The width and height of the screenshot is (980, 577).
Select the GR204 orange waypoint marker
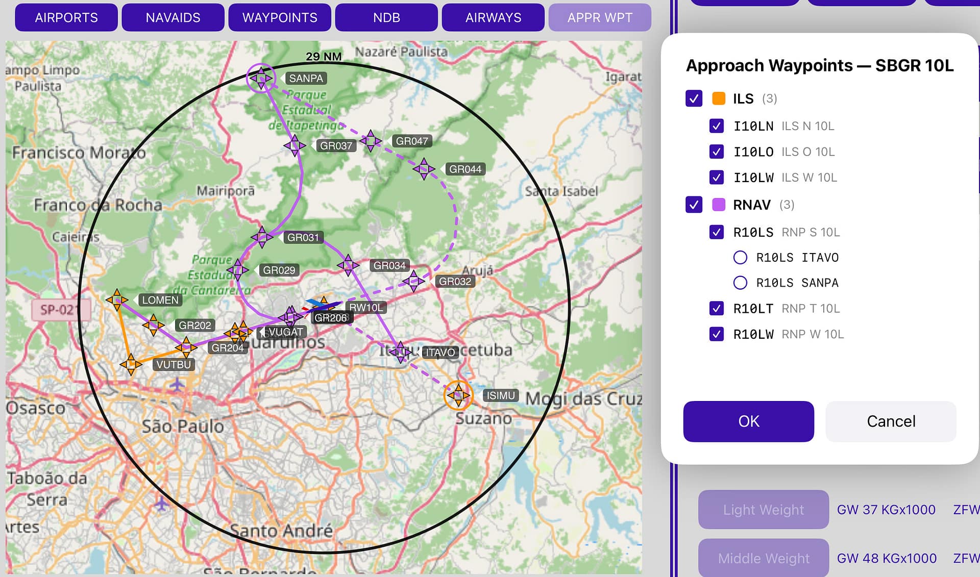186,347
